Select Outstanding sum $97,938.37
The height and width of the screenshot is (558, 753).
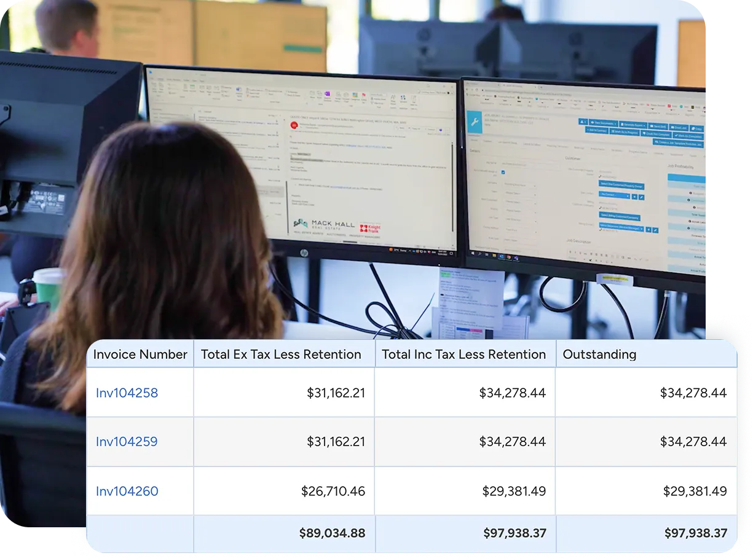click(695, 533)
